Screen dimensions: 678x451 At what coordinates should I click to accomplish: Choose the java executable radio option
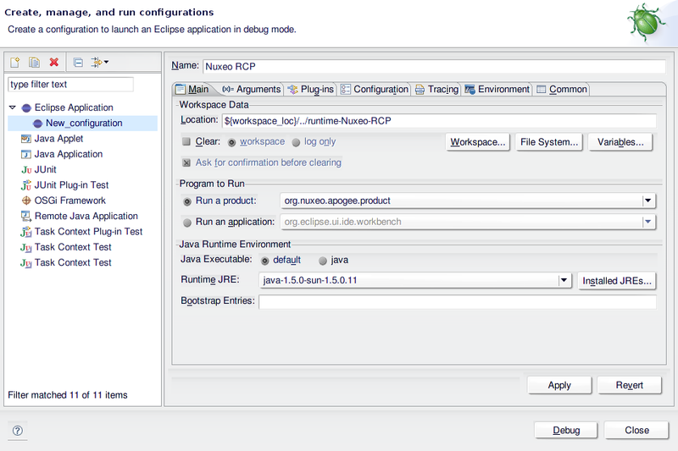click(323, 260)
